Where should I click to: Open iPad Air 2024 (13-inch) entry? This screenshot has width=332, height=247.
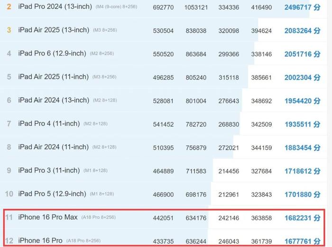[x=54, y=101]
